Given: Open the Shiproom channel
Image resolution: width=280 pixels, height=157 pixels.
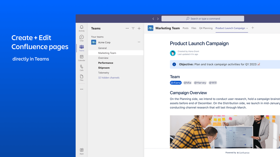Looking at the screenshot, I should pyautogui.click(x=104, y=68).
